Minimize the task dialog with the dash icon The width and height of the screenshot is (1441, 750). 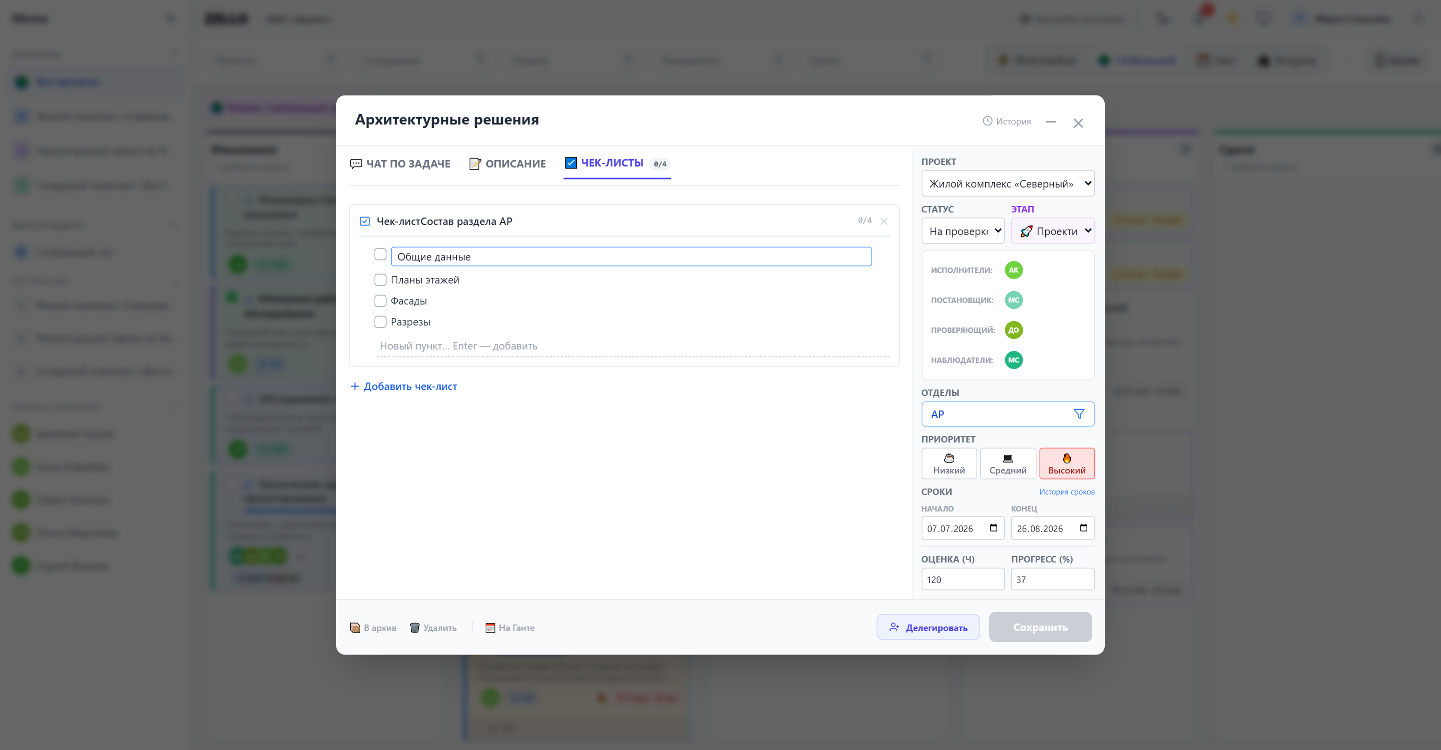pos(1051,122)
